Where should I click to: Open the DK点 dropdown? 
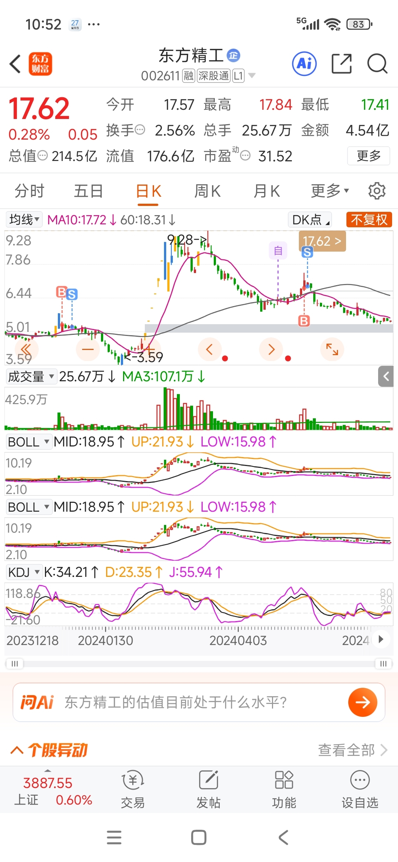310,220
